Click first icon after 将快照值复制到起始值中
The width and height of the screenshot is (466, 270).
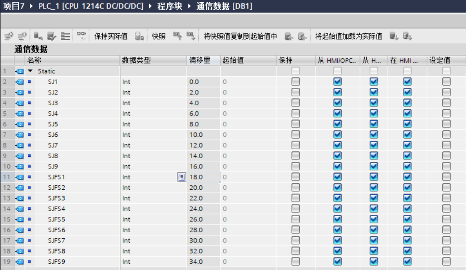[x=289, y=36]
